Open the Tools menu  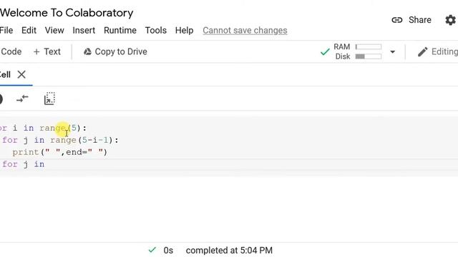coord(156,30)
